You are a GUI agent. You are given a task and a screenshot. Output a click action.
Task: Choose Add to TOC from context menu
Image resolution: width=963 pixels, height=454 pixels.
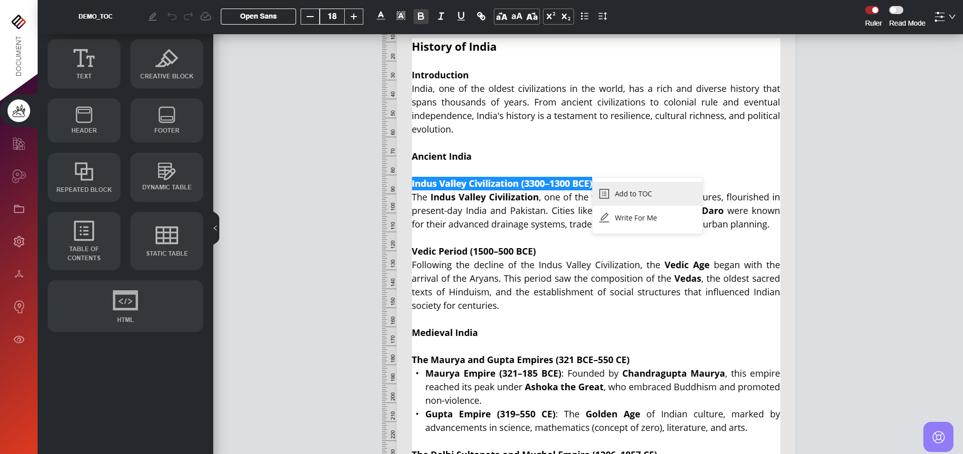click(633, 194)
